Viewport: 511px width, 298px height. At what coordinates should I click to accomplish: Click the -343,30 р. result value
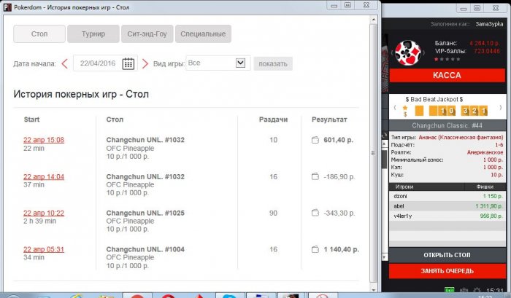point(339,213)
